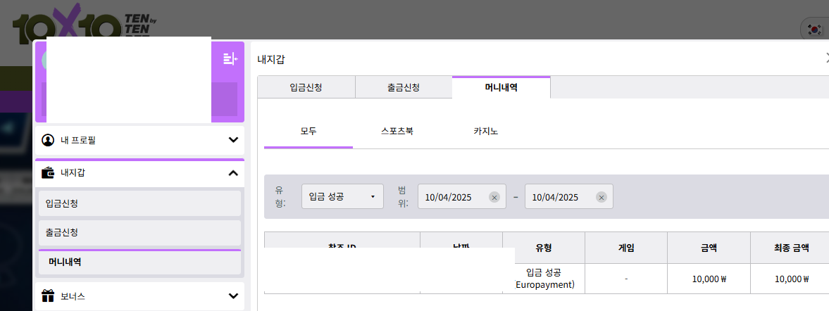Image resolution: width=829 pixels, height=311 pixels.
Task: Select the 머니내역 tab
Action: click(501, 88)
